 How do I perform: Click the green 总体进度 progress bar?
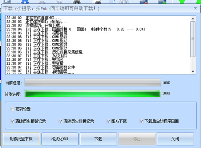[93, 93]
